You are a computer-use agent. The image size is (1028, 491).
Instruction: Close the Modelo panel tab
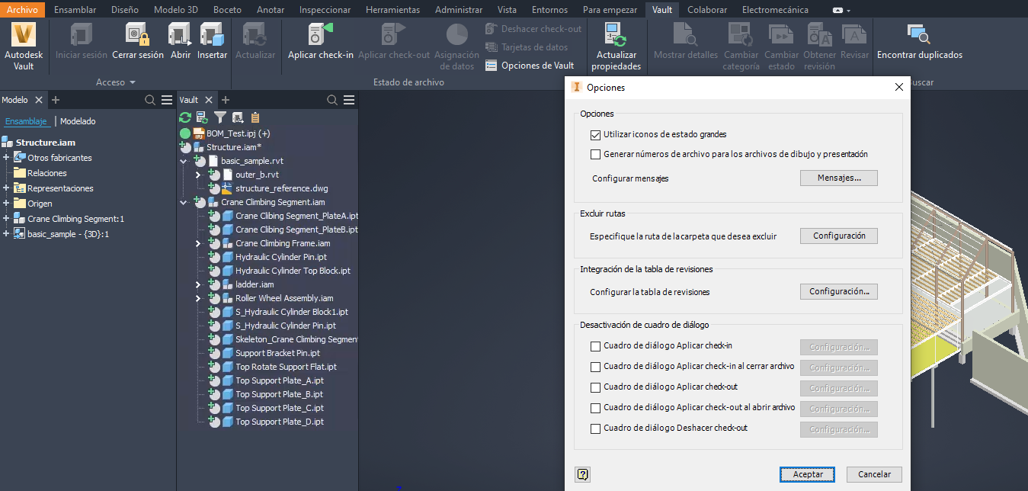[40, 100]
